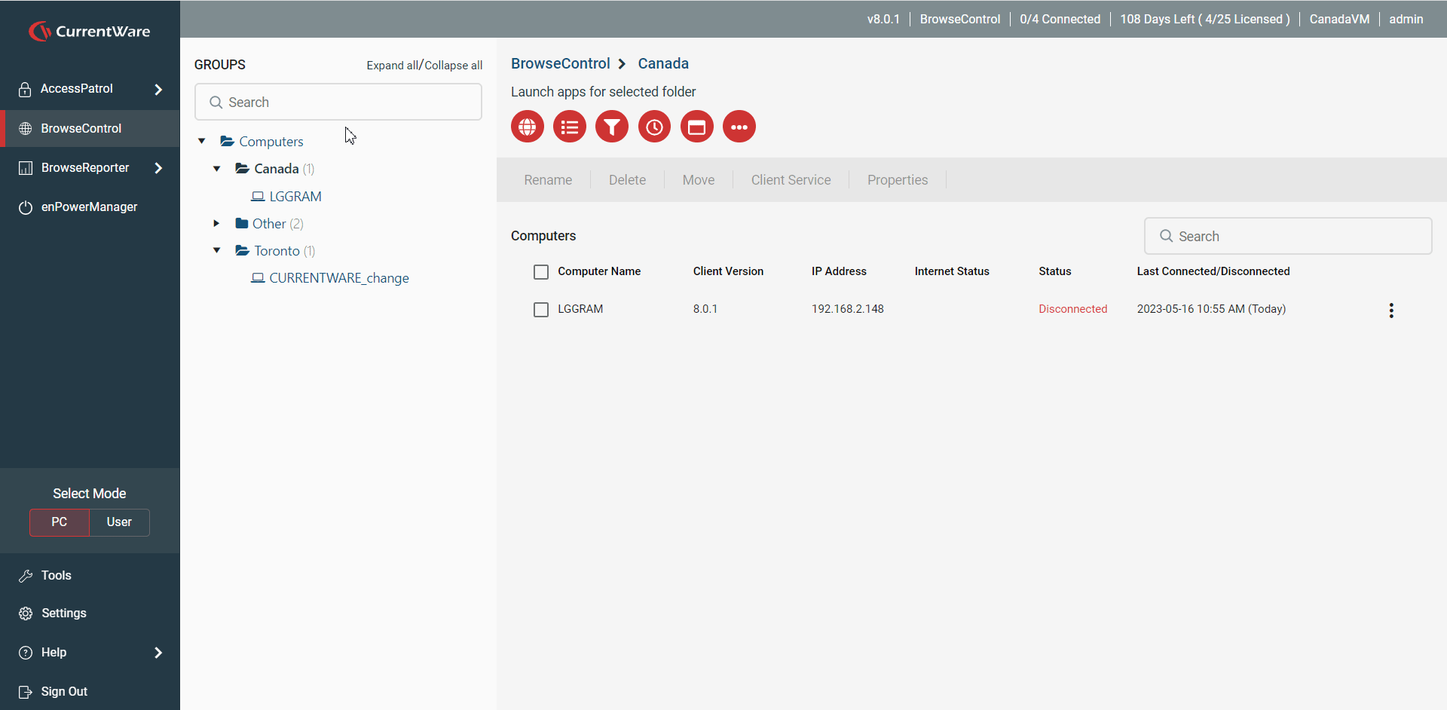1447x710 pixels.
Task: Switch Select Mode to User
Action: coord(119,522)
